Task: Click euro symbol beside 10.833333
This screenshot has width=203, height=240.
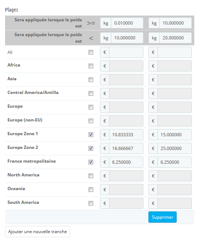Action: (105, 135)
